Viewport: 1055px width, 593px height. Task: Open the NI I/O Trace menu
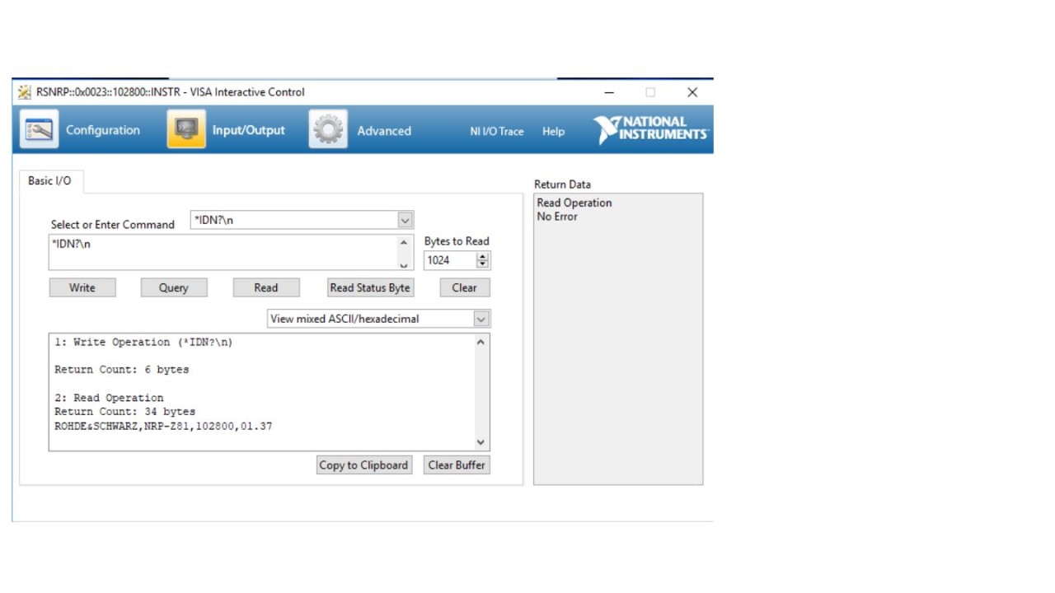coord(497,131)
